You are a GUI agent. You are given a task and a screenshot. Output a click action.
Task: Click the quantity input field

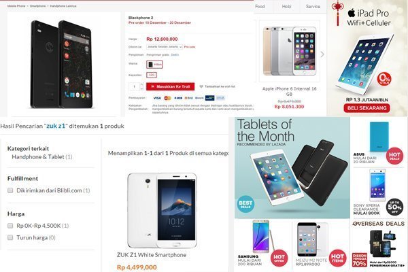[135, 86]
